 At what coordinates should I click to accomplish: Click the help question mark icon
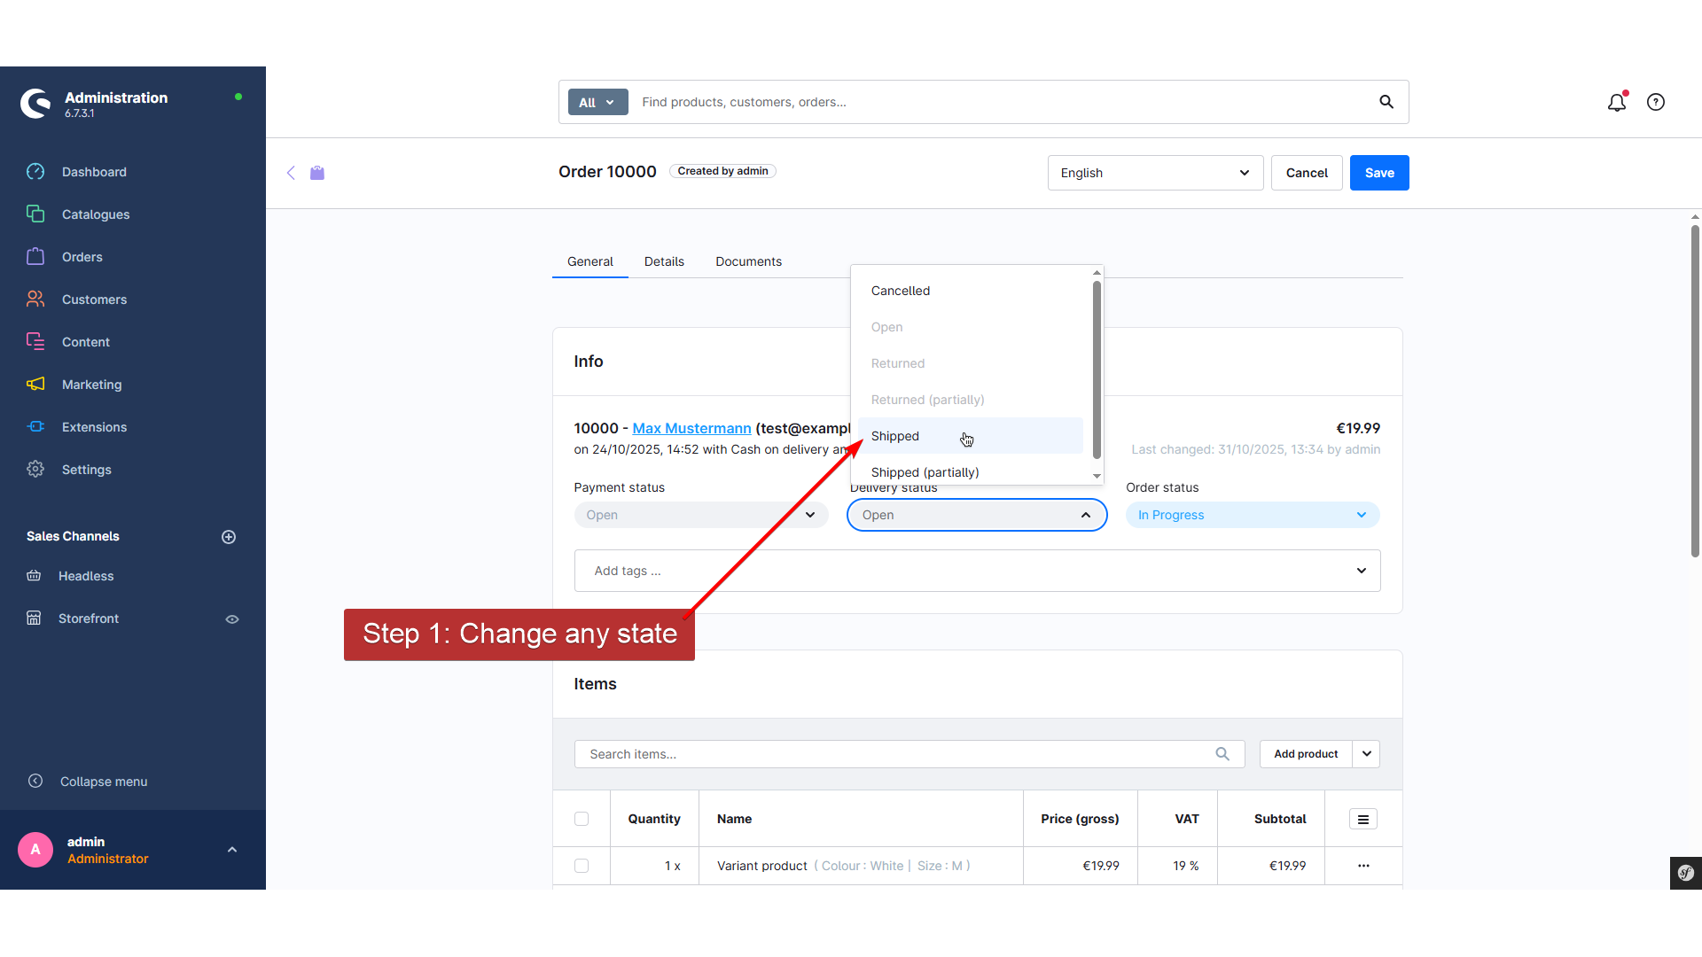tap(1655, 103)
